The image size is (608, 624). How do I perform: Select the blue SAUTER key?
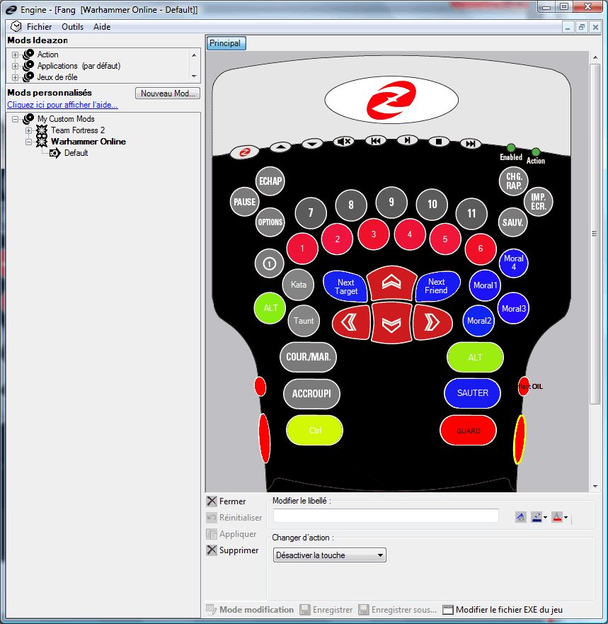pos(472,393)
